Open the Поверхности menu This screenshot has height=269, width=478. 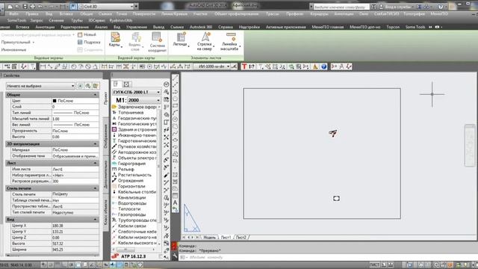click(144, 13)
